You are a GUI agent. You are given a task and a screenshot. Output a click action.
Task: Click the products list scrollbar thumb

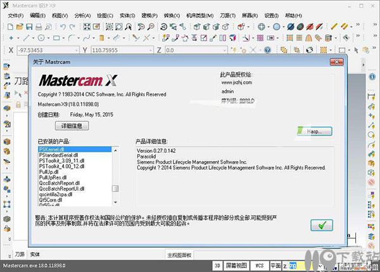click(x=115, y=188)
